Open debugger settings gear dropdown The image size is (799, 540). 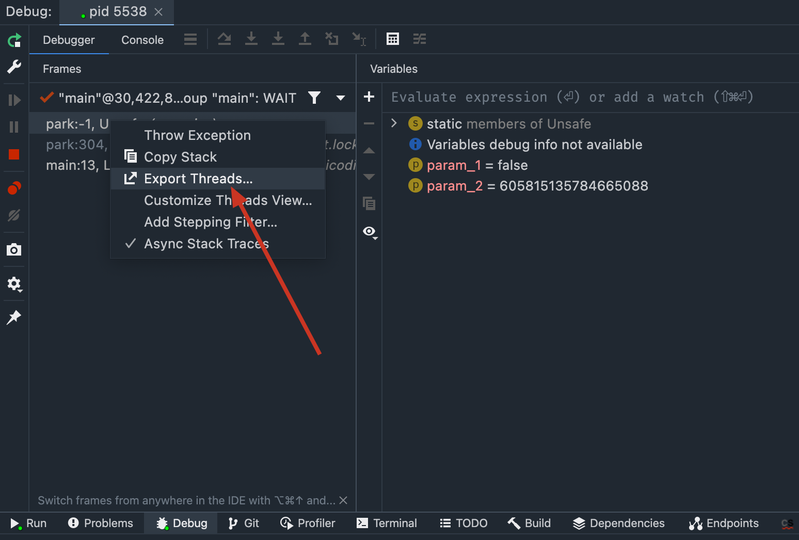tap(14, 284)
